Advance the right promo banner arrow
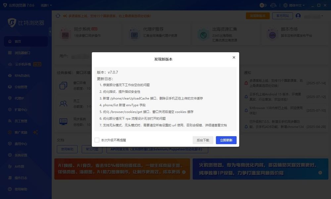 point(320,172)
